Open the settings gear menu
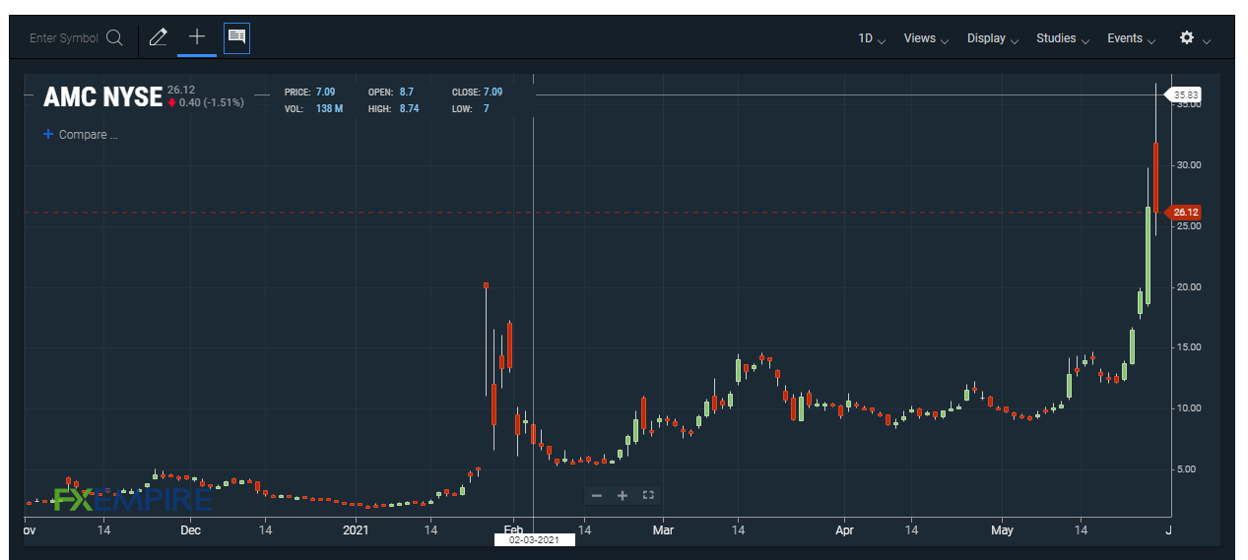 tap(1187, 37)
